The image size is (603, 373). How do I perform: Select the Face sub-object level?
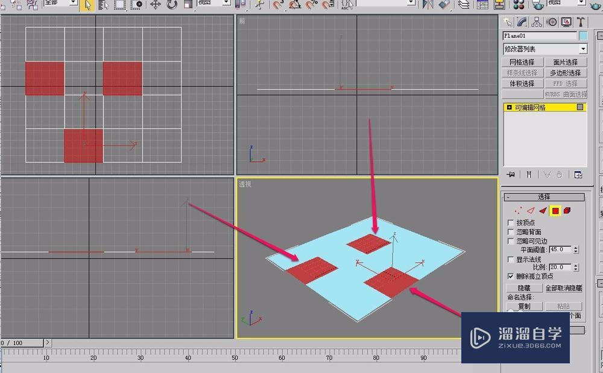[x=543, y=210]
